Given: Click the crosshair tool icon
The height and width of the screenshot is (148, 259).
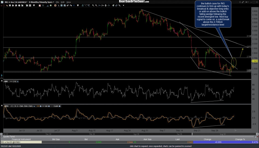Looking at the screenshot, I should (55, 6).
